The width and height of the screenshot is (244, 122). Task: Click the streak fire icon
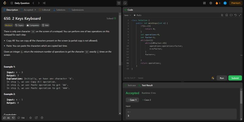point(217,3)
